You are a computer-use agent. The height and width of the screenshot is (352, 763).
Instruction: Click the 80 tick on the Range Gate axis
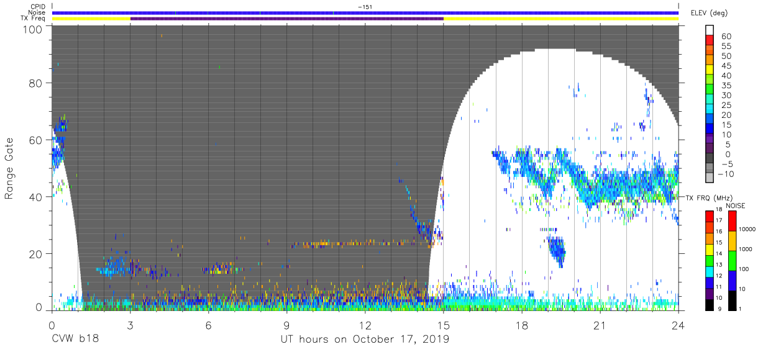(x=36, y=83)
